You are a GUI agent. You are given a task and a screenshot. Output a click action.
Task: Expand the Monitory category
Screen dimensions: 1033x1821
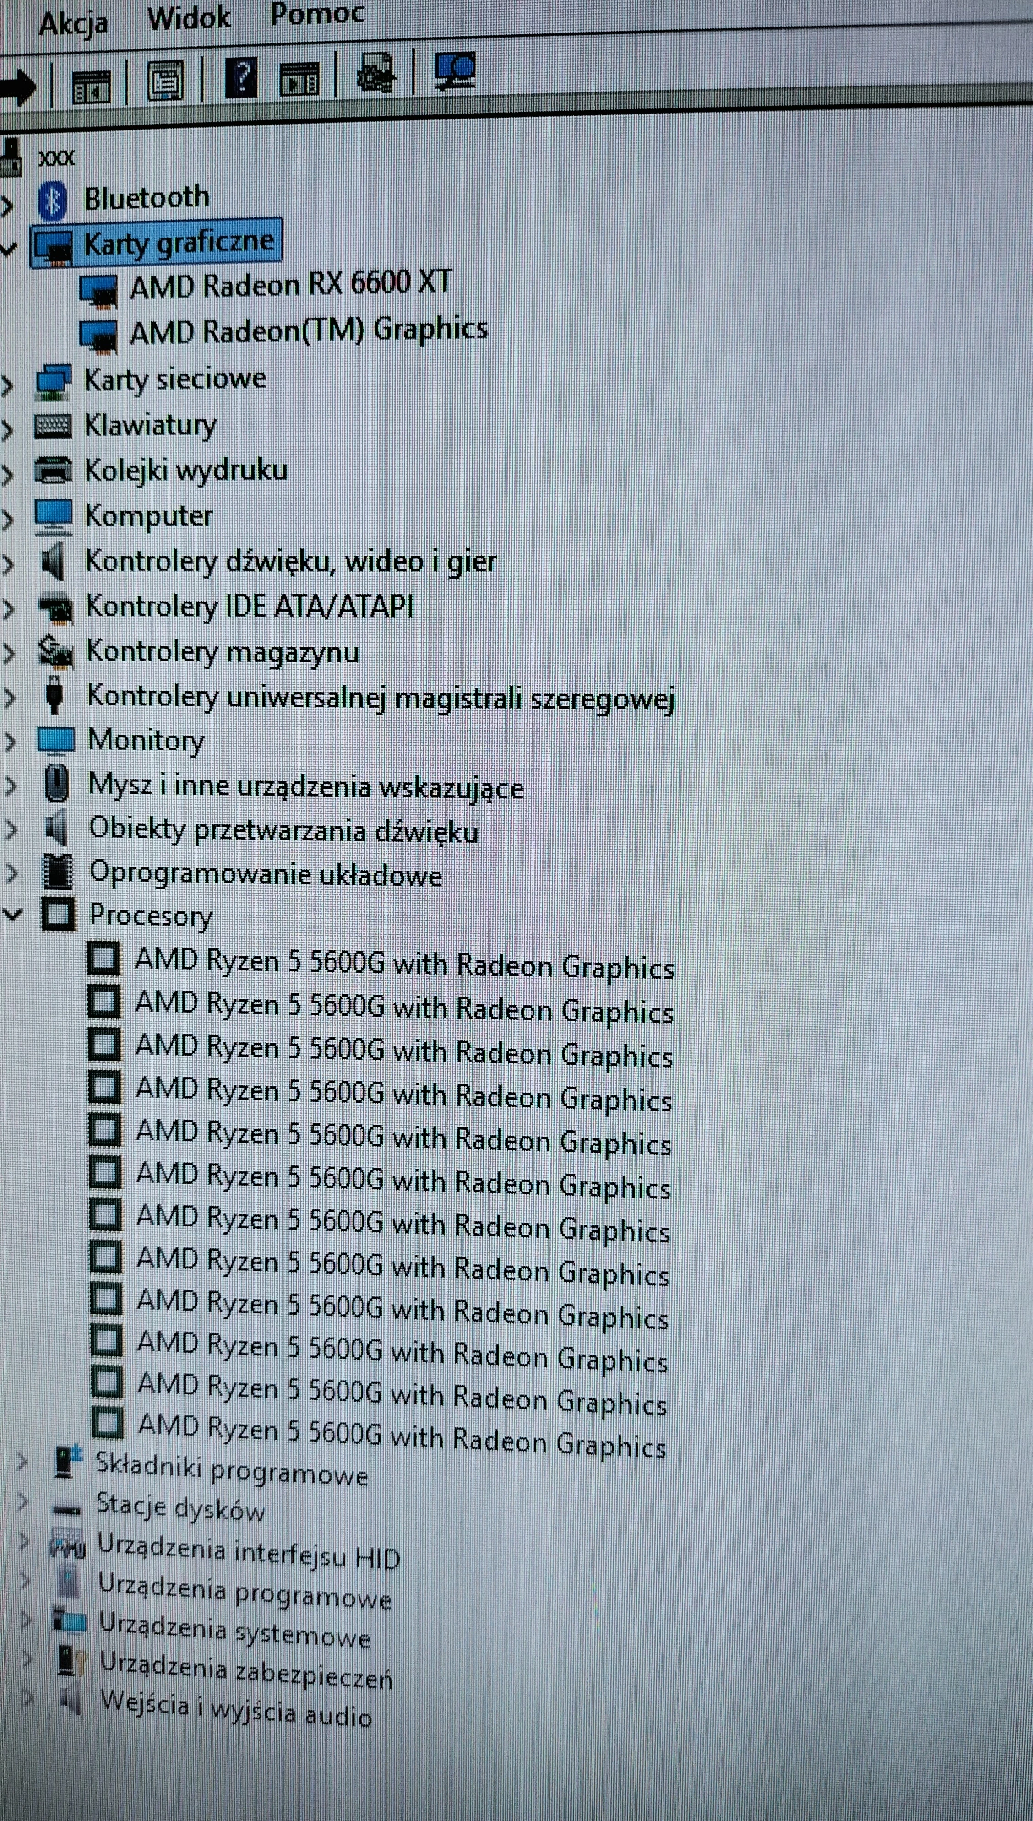[10, 742]
